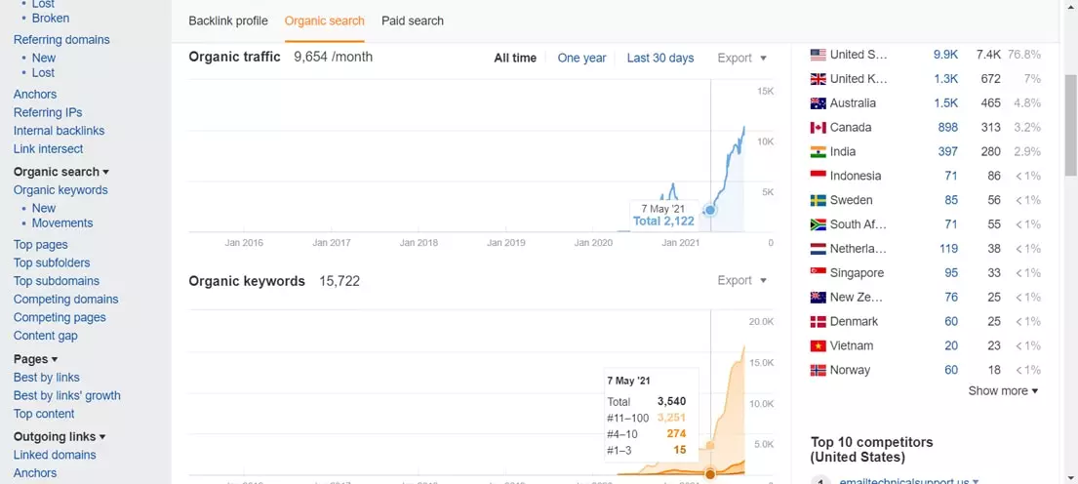Click the Norway flag icon
This screenshot has height=484, width=1078.
[x=818, y=371]
